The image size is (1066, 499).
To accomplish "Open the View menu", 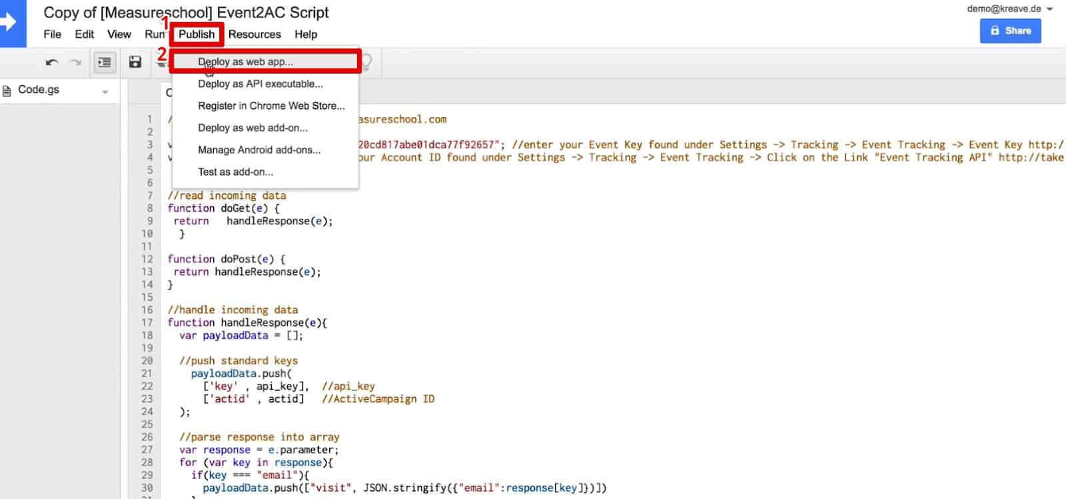I will click(x=119, y=34).
